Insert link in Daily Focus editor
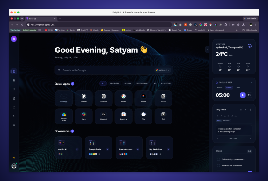 click(232, 116)
